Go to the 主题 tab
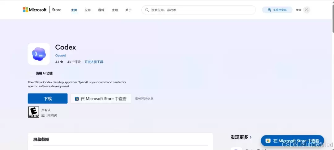Screen dimensions: 334x150 115,10
